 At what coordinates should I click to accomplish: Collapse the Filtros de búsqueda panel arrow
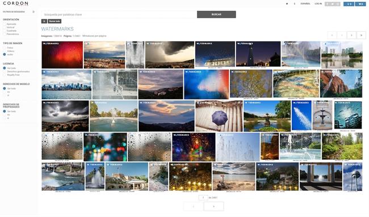point(33,12)
